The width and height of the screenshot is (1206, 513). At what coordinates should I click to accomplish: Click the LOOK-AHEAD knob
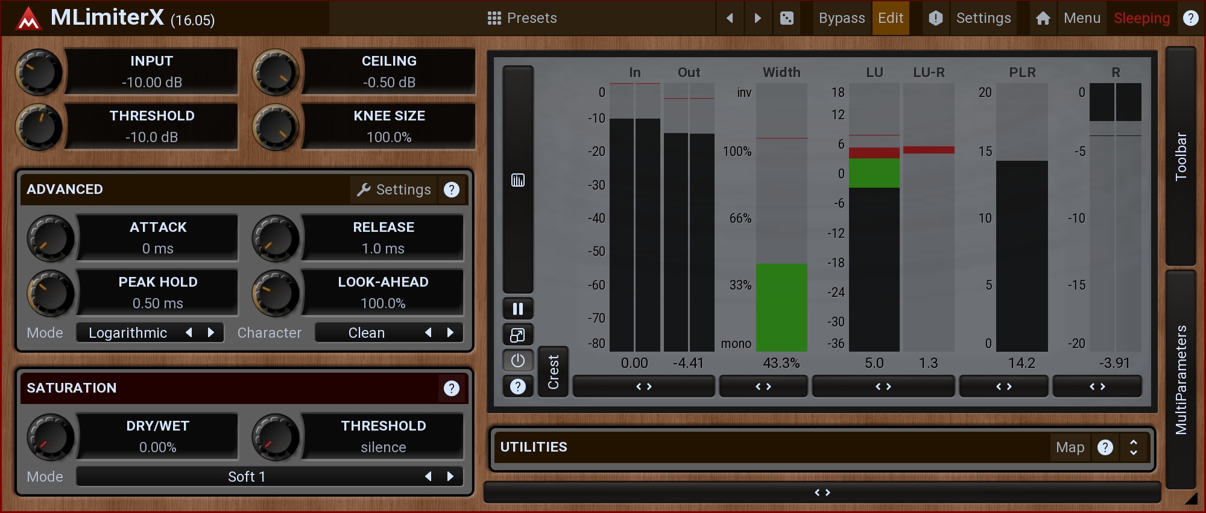click(276, 293)
